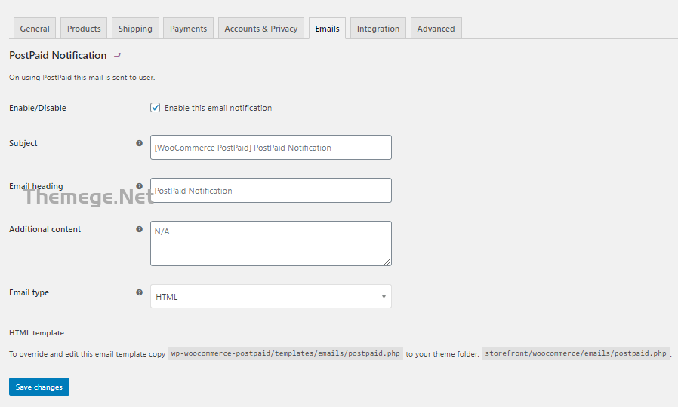Click the Subject help tooltip icon
This screenshot has height=407, width=678.
pyautogui.click(x=139, y=143)
